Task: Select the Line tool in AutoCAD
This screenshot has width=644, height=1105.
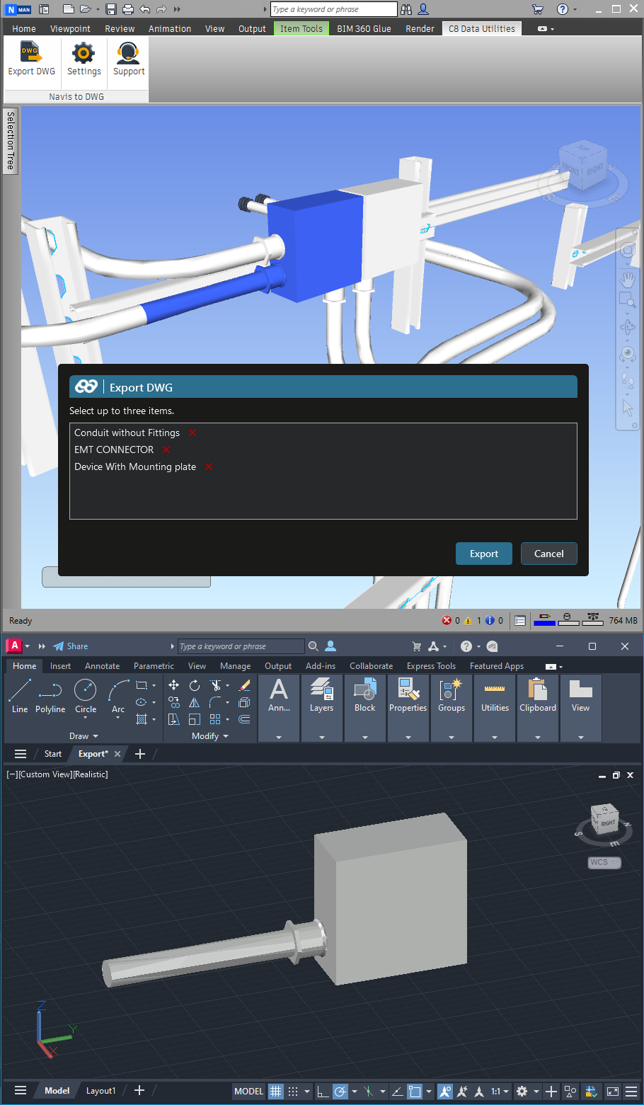Action: (x=20, y=696)
